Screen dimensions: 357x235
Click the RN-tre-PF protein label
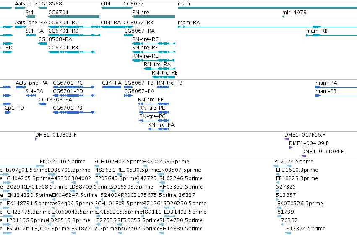point(151,100)
